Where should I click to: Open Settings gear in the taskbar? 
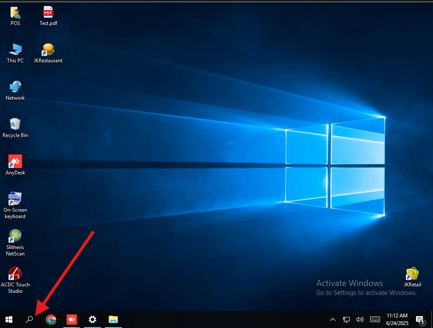coord(92,320)
